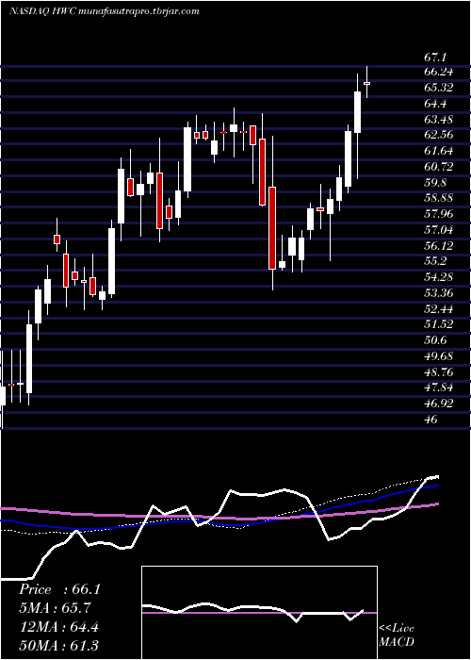
Task: Click the 56.12 price axis label
Action: [439, 246]
